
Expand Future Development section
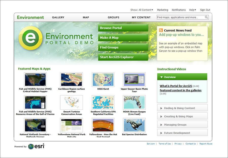click(x=182, y=133)
